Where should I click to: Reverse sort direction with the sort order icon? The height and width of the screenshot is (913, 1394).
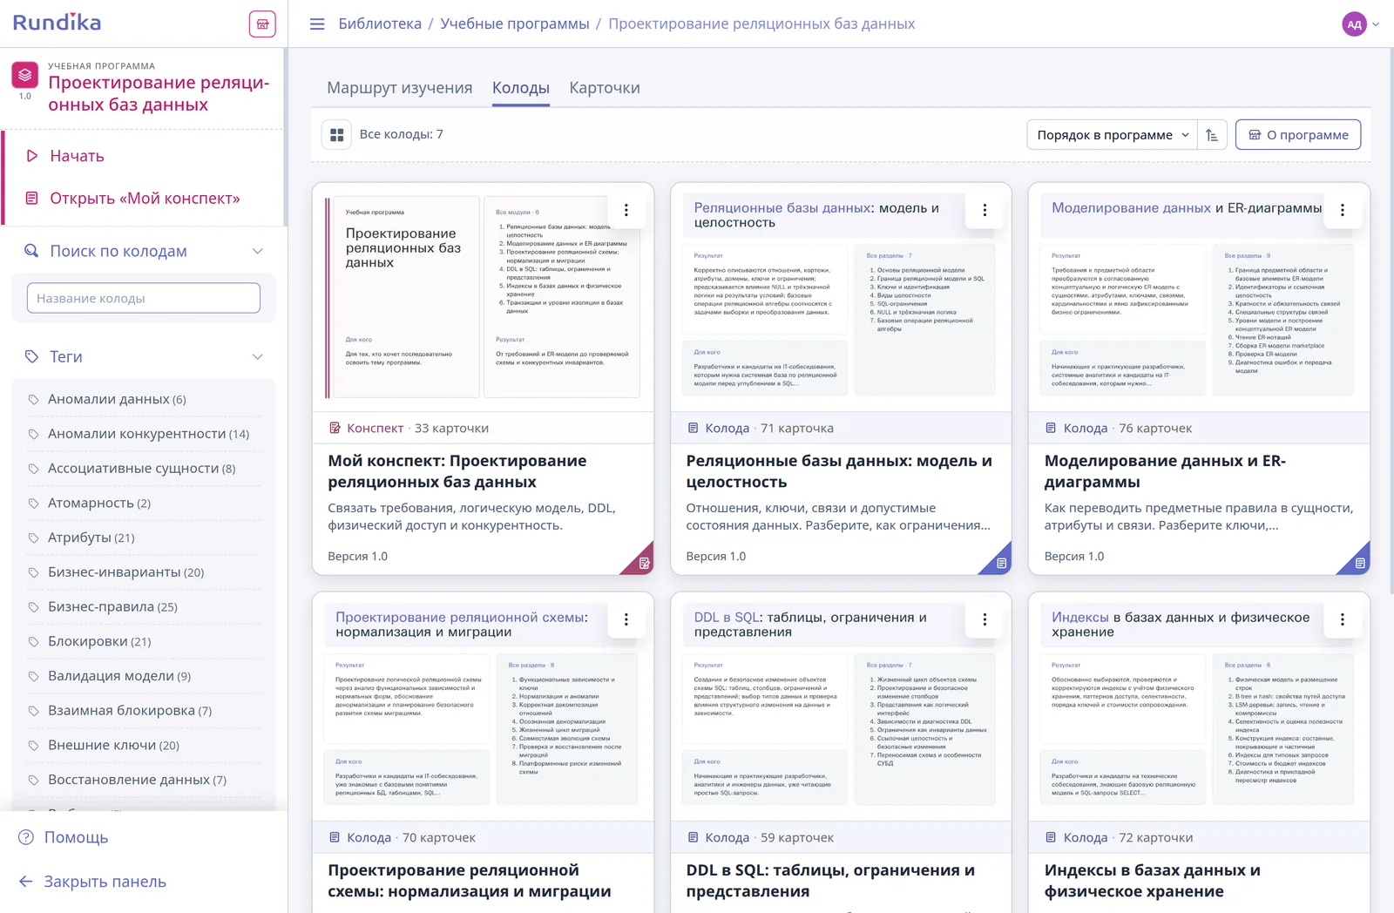click(x=1212, y=135)
